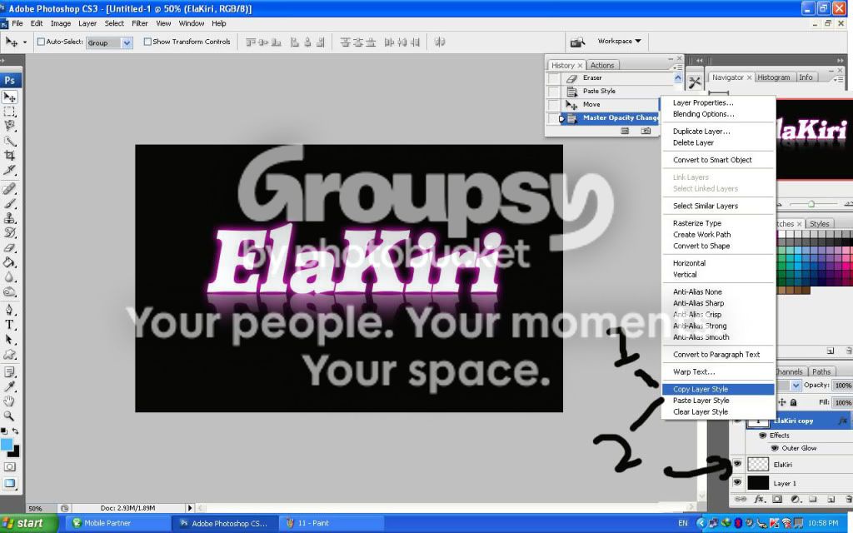
Task: Select the Hand tool
Action: tap(10, 401)
